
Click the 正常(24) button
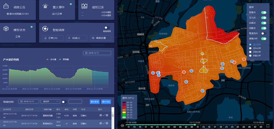53,38
